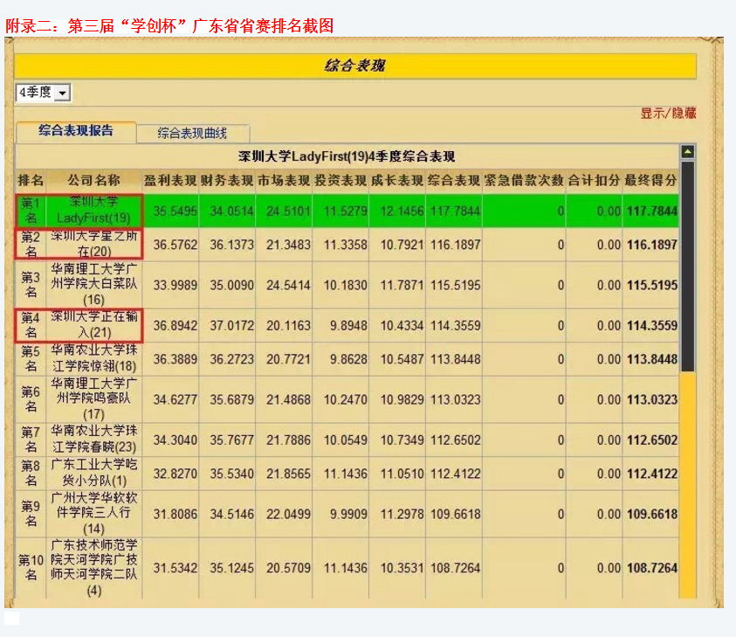Image resolution: width=736 pixels, height=637 pixels.
Task: Switch to 综合表现报告 tab
Action: pyautogui.click(x=76, y=131)
